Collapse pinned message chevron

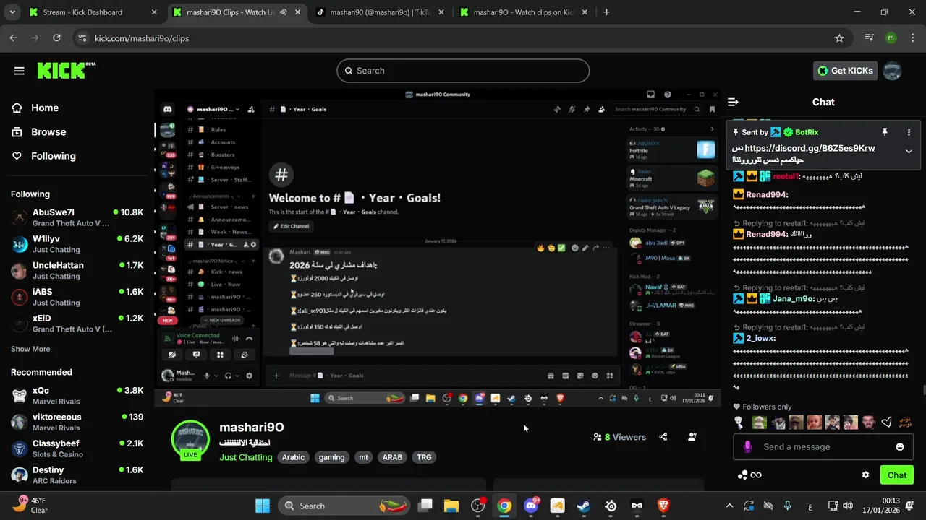click(909, 151)
